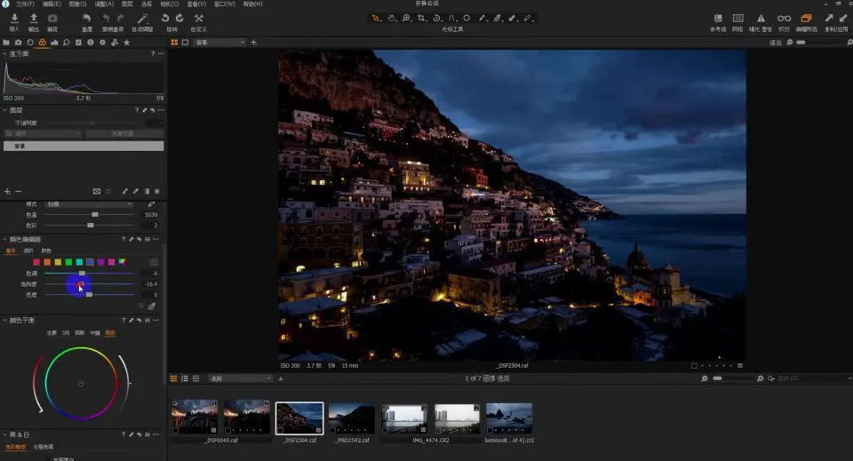Open the 窗口(W) Window menu

click(225, 4)
